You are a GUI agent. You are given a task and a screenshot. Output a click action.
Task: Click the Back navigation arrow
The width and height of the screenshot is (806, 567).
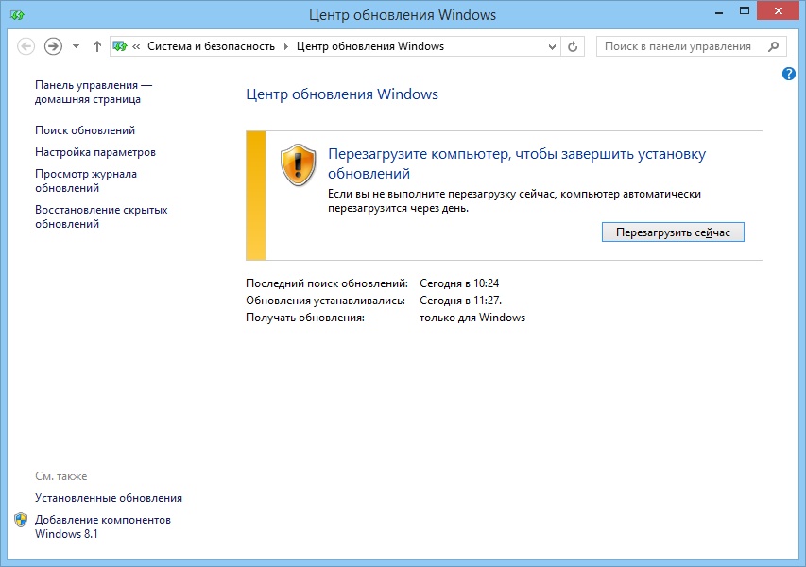pos(26,46)
